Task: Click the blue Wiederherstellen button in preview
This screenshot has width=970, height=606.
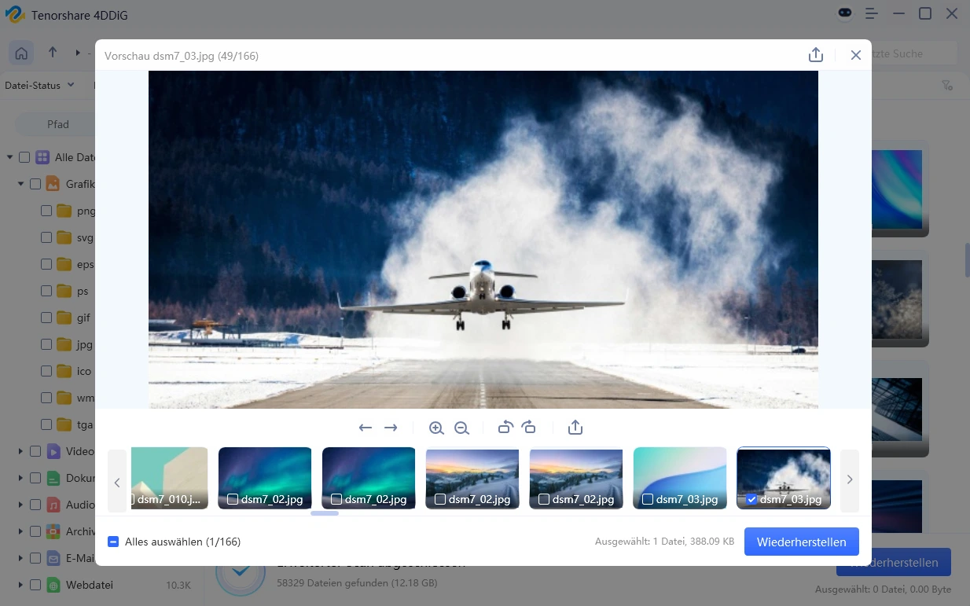Action: point(801,542)
